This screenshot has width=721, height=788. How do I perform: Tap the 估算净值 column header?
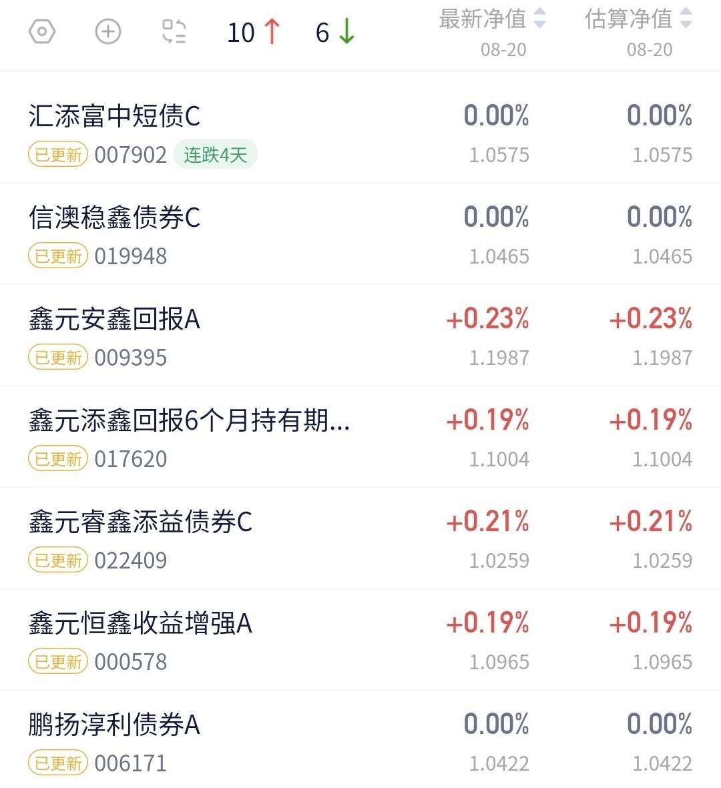628,19
